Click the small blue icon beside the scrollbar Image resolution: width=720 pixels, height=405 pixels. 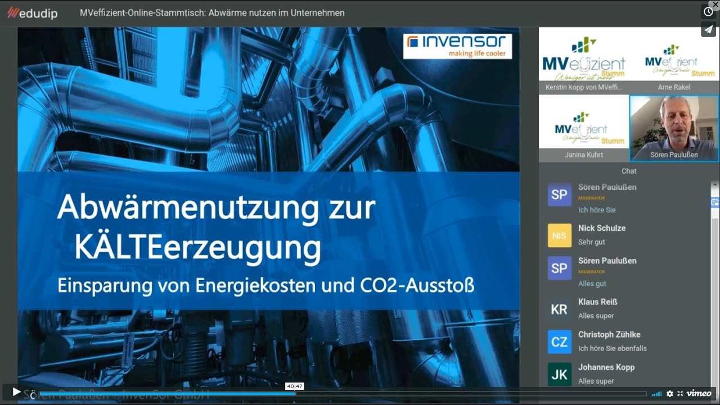pyautogui.click(x=715, y=203)
